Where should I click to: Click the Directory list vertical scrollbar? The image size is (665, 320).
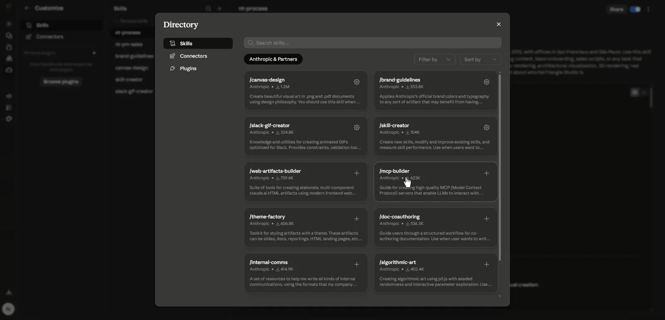tap(500, 167)
